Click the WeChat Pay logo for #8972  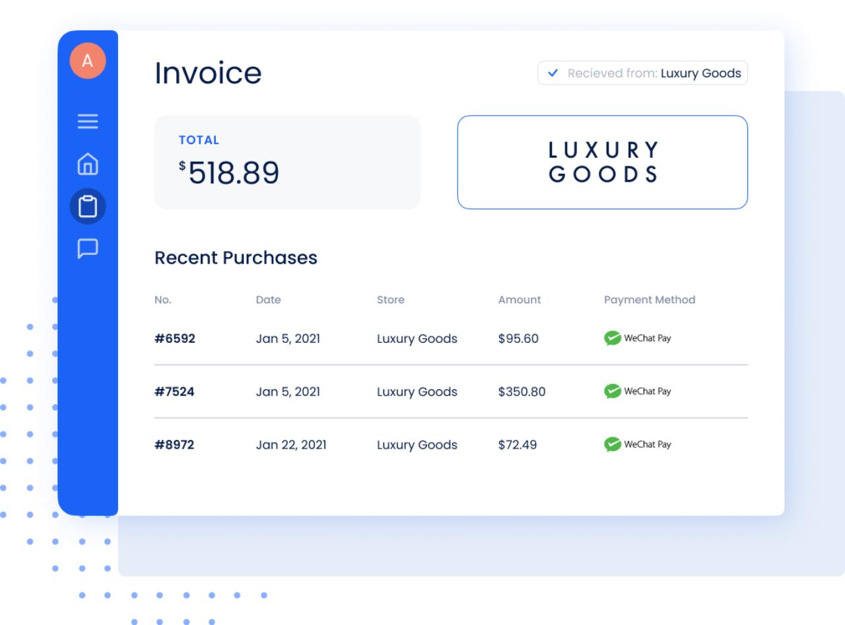pyautogui.click(x=637, y=444)
